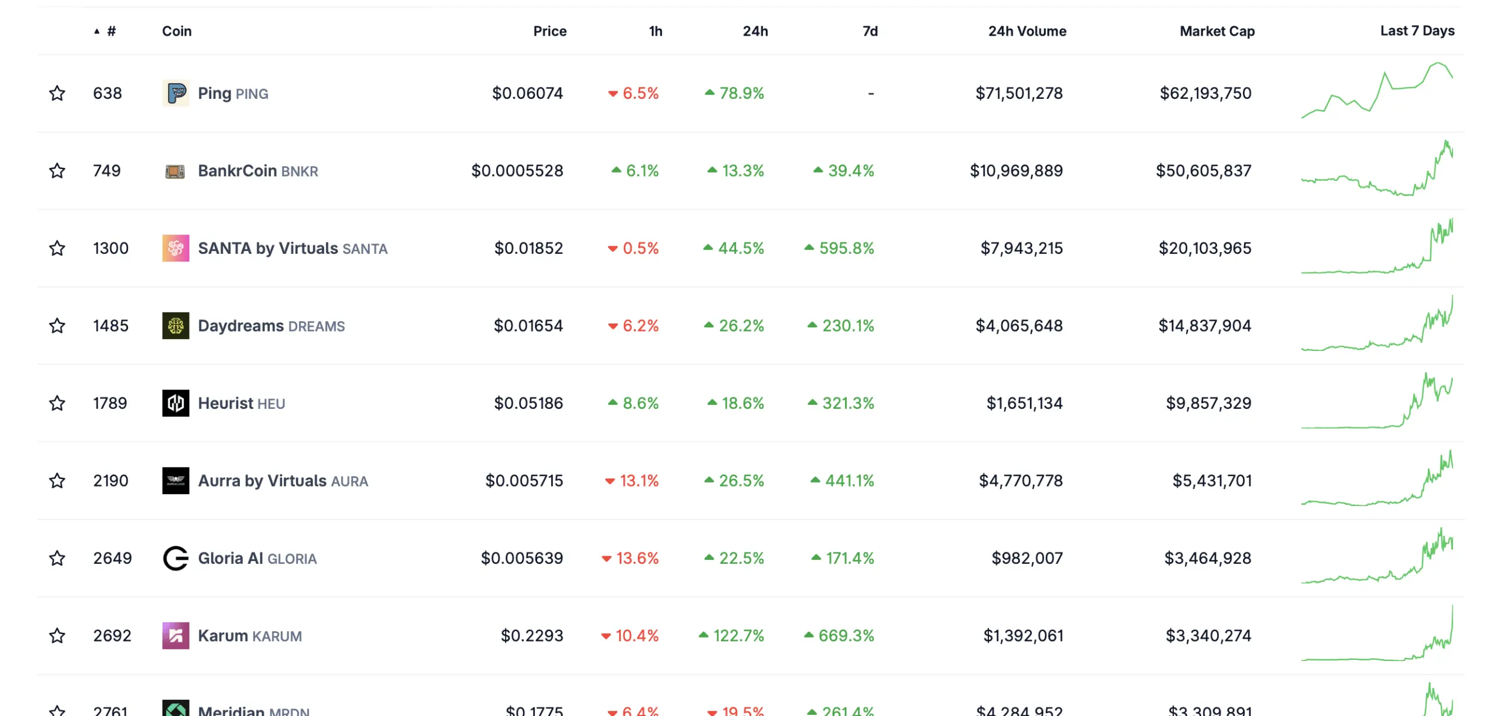Viewport: 1498px width, 716px height.
Task: Favorite Ping with its star toggle
Action: 57,93
